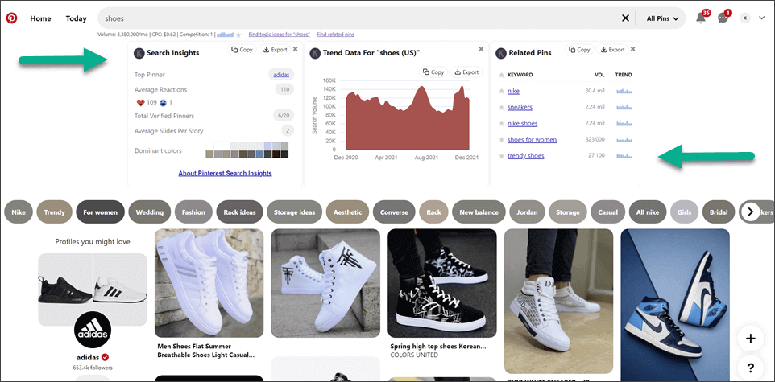
Task: Export the Related Pins list
Action: click(x=613, y=49)
